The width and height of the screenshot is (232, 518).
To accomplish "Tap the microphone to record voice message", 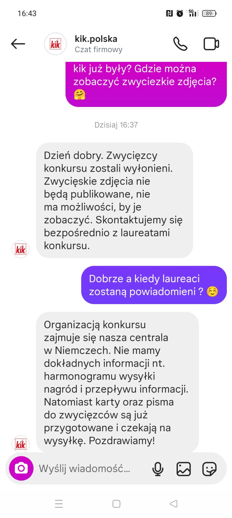I will click(158, 469).
